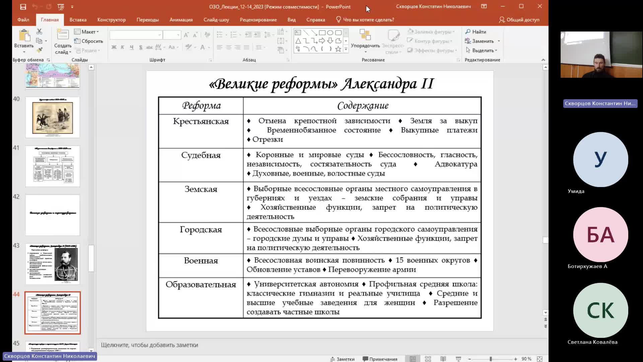This screenshot has height=362, width=643.
Task: Expand the shapes gallery more button
Action: pos(346,49)
